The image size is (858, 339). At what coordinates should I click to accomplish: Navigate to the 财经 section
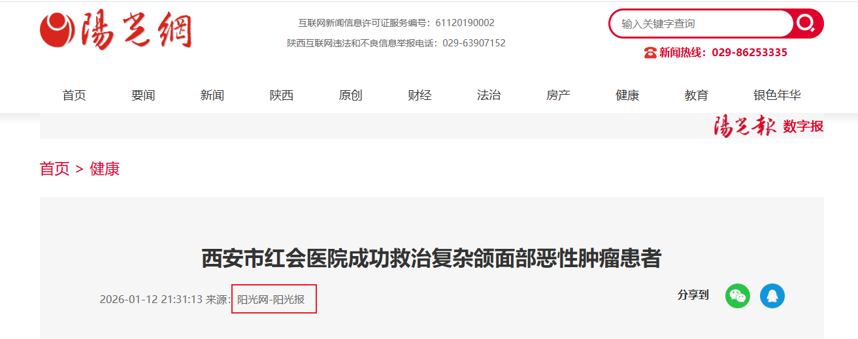(x=420, y=95)
